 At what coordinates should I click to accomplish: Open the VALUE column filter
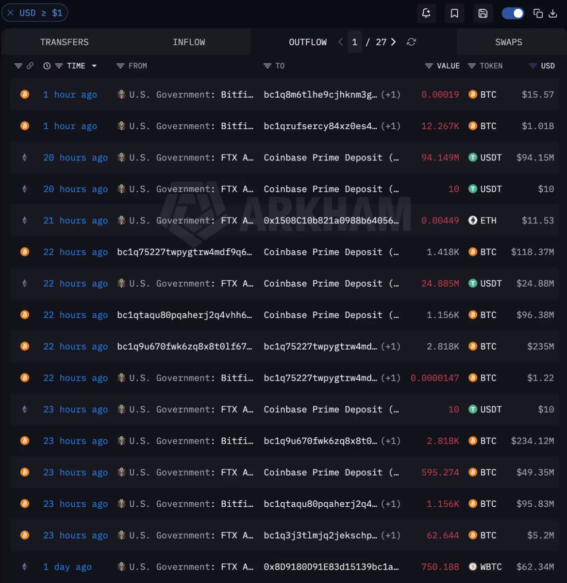click(x=429, y=66)
